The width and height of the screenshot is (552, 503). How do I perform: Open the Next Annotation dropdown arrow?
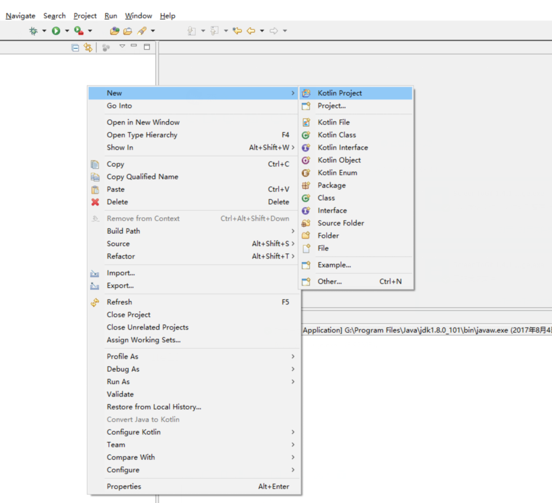[203, 31]
